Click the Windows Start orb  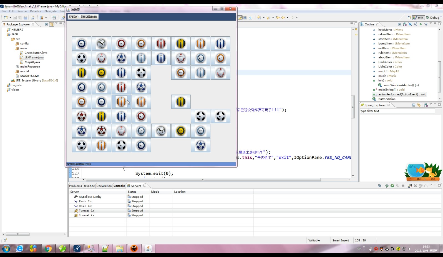coord(6,249)
